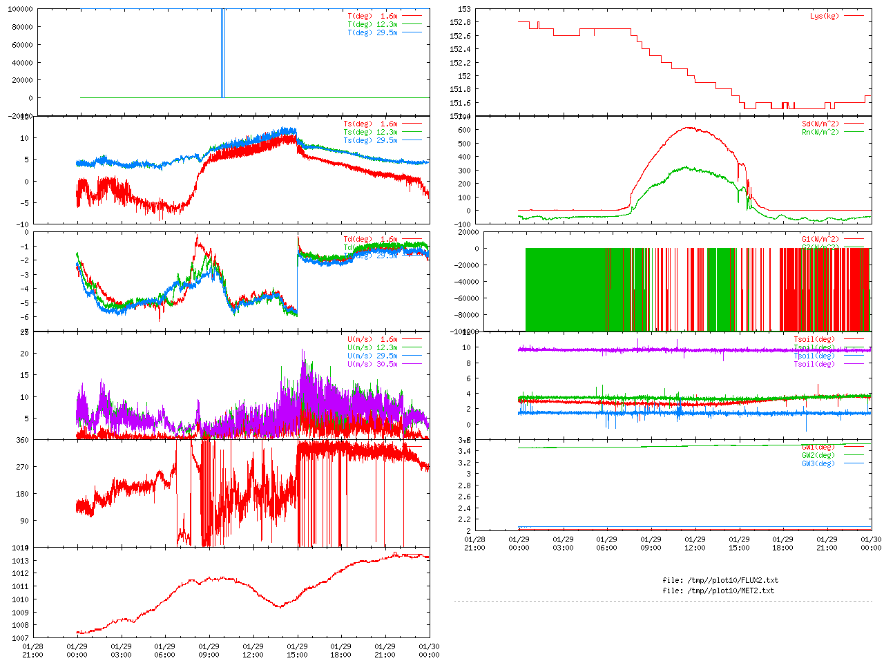884x663 pixels.
Task: Select the 'Ts(deg) 12.3m' legend entry
Action: coord(370,132)
